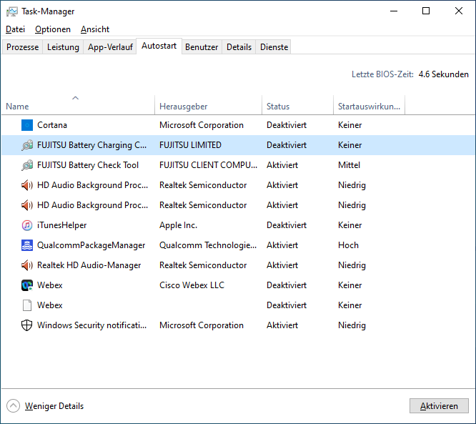Sort by the Status column header
Screen dimensions: 476x424
[x=297, y=107]
